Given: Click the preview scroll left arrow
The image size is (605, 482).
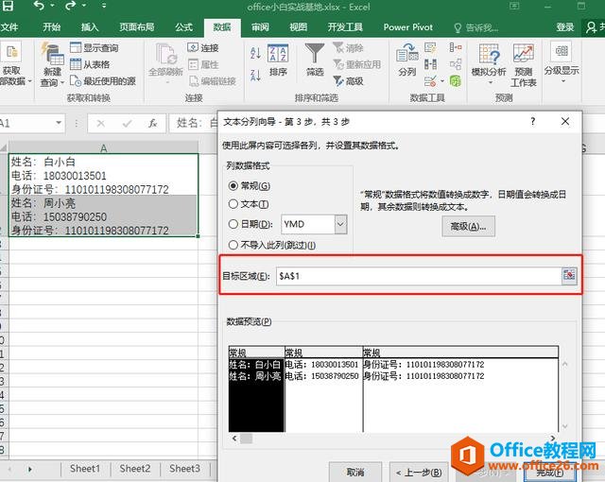Looking at the screenshot, I should (x=234, y=439).
